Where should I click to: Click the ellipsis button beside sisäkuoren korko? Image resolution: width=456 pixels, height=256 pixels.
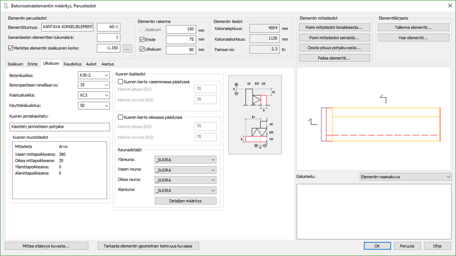pyautogui.click(x=128, y=48)
